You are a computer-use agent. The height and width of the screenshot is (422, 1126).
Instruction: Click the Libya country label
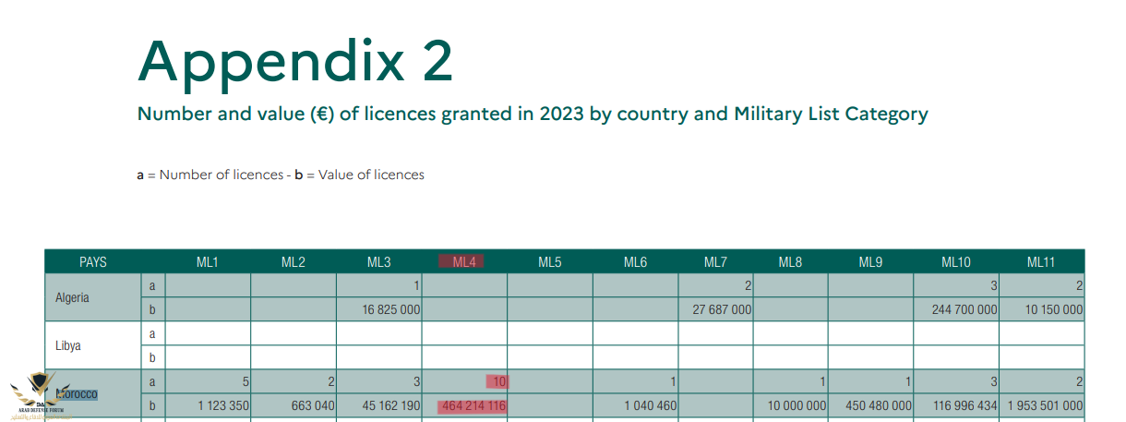(68, 345)
